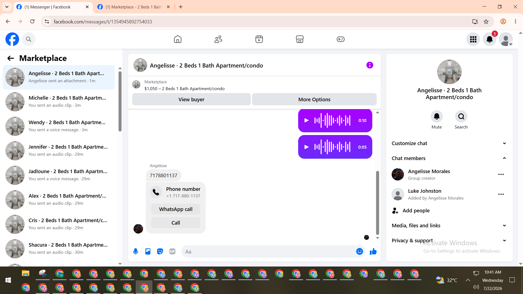Image resolution: width=523 pixels, height=294 pixels.
Task: Expand the Customize chat section
Action: 449,143
